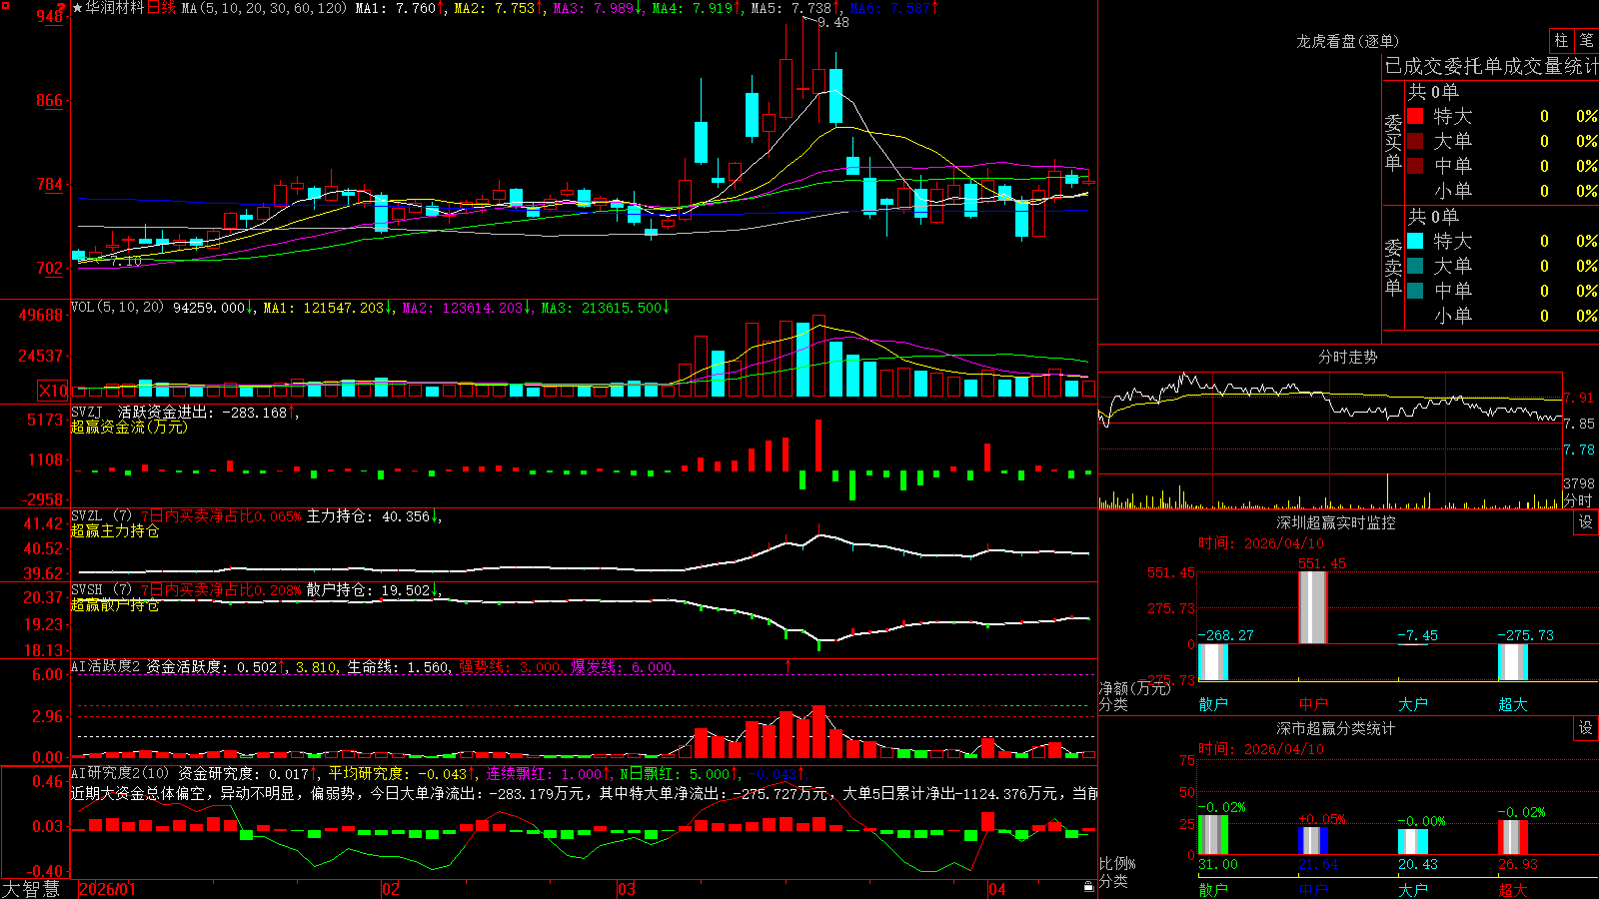Click the dark red 大单 swatch under 委买单
Image resolution: width=1599 pixels, height=899 pixels.
coord(1415,141)
